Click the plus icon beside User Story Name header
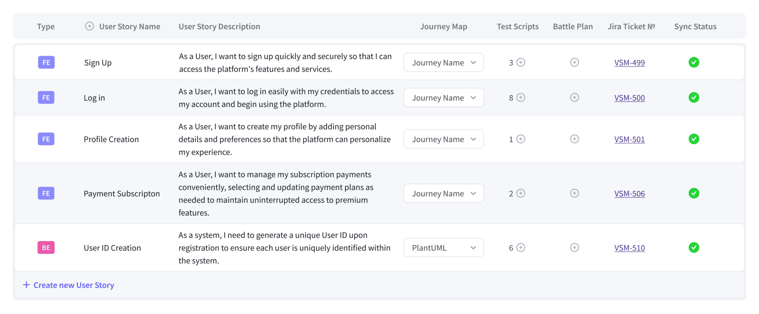 (89, 26)
